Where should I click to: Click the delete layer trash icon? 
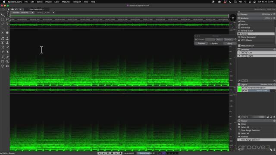click(x=274, y=117)
